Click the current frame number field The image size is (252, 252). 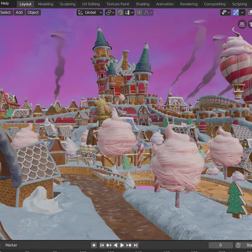click(220, 245)
